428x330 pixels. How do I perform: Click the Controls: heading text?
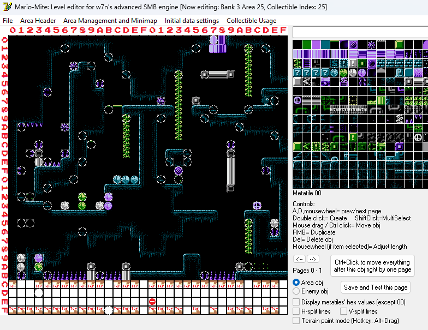point(304,204)
